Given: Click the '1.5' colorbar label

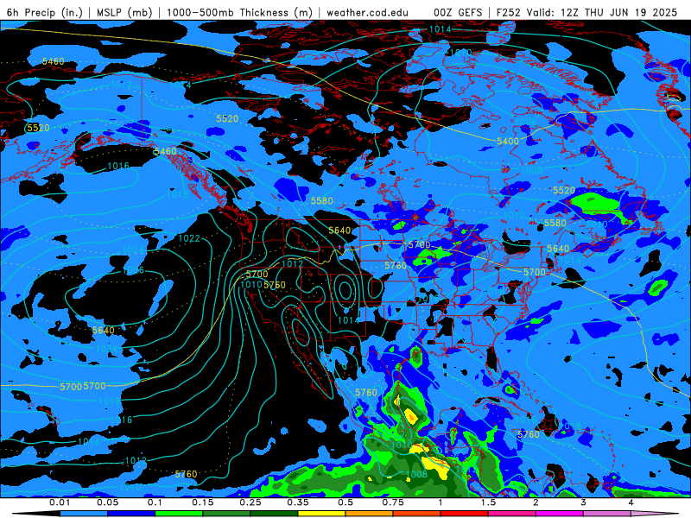Looking at the screenshot, I should click(x=488, y=502).
